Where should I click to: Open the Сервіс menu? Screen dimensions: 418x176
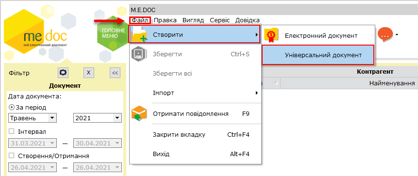(219, 20)
